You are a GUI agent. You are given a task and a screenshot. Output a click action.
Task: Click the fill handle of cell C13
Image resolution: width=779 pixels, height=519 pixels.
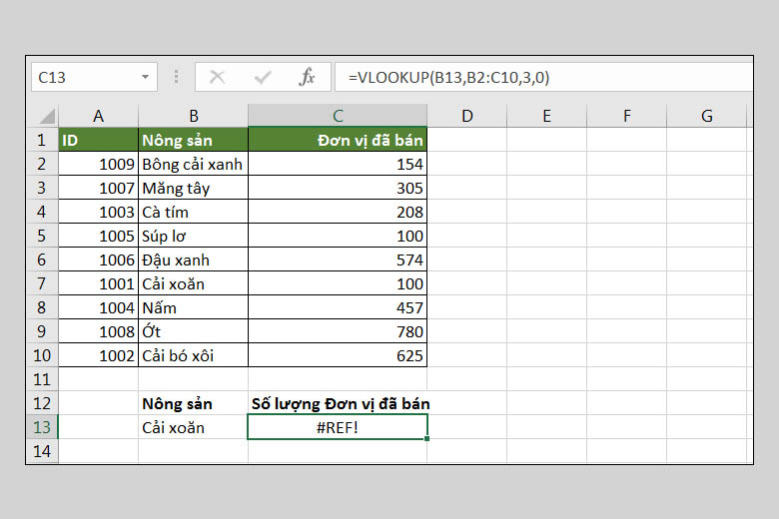[x=426, y=438]
